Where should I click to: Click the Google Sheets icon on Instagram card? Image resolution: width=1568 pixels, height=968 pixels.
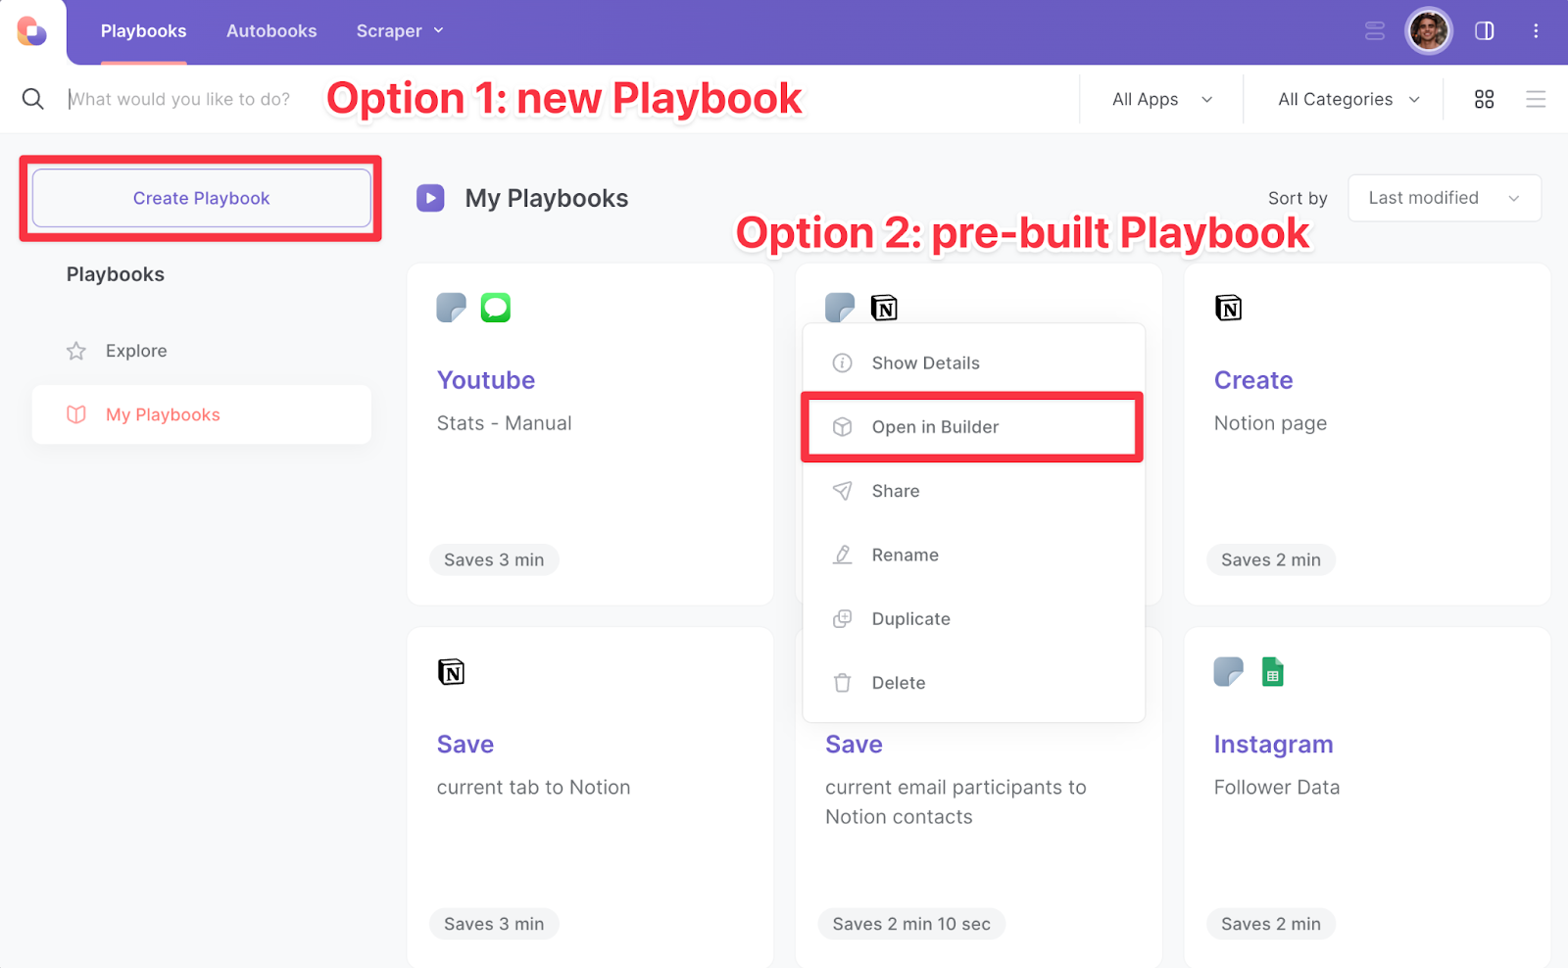tap(1272, 672)
